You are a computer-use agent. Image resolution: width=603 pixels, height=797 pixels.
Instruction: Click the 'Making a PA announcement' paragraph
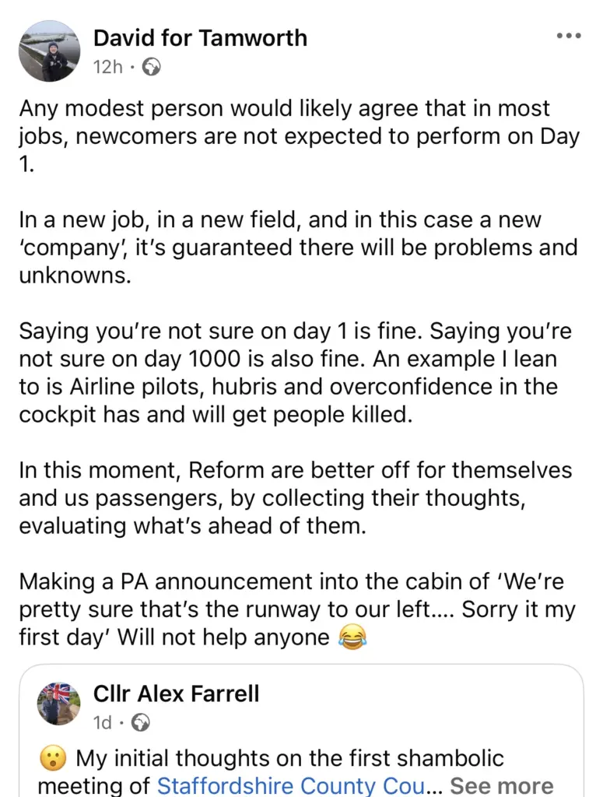click(x=297, y=609)
